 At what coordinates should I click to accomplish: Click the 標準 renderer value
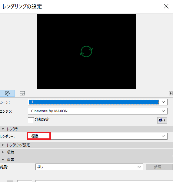click(x=35, y=136)
